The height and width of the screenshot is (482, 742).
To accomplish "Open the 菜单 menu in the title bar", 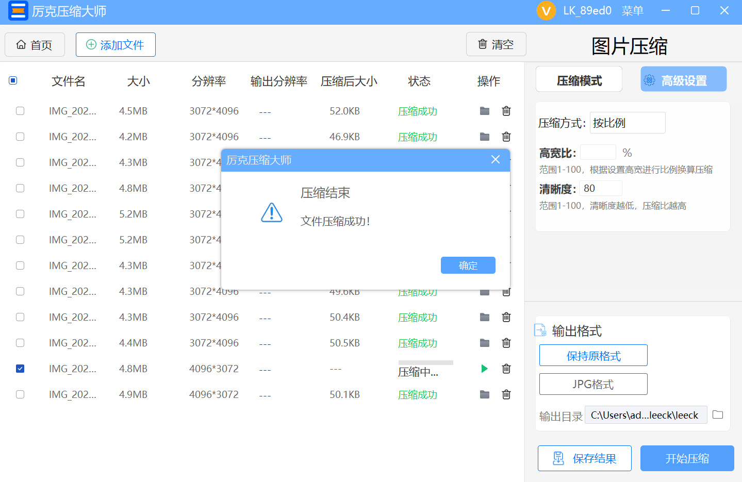I will 633,11.
